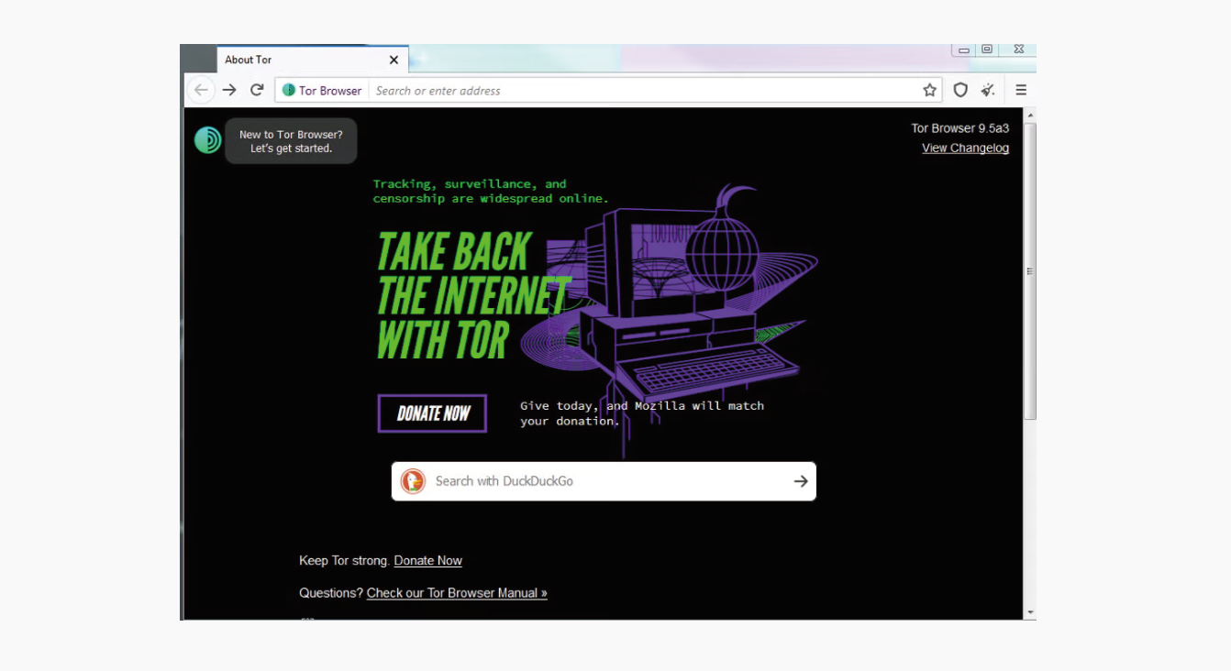Open the View Changelog link
The image size is (1231, 671).
point(965,148)
